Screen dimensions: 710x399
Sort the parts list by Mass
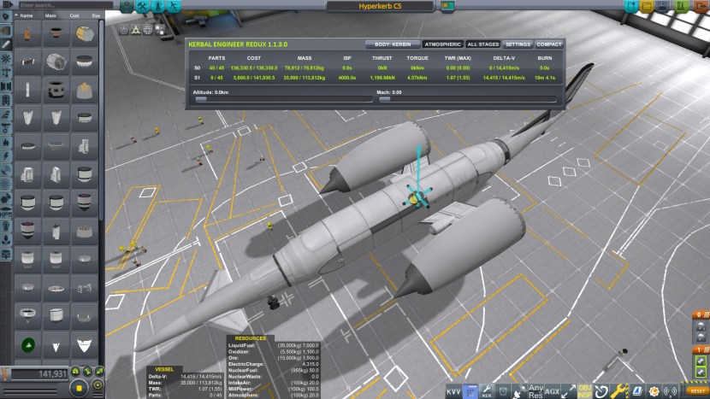pyautogui.click(x=50, y=15)
